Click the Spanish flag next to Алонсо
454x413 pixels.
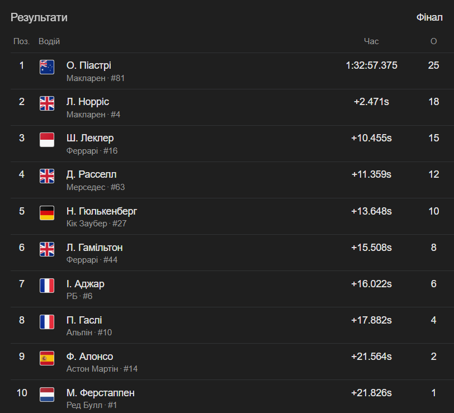(x=47, y=358)
